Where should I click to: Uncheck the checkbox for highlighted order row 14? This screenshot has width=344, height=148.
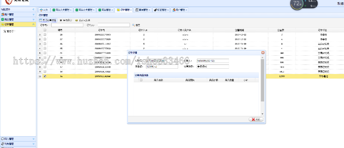[x=45, y=76]
